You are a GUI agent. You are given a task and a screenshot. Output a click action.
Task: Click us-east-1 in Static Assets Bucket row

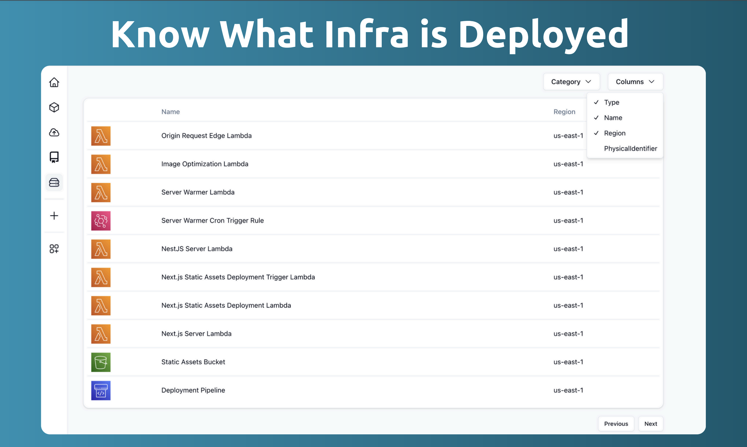(x=568, y=362)
